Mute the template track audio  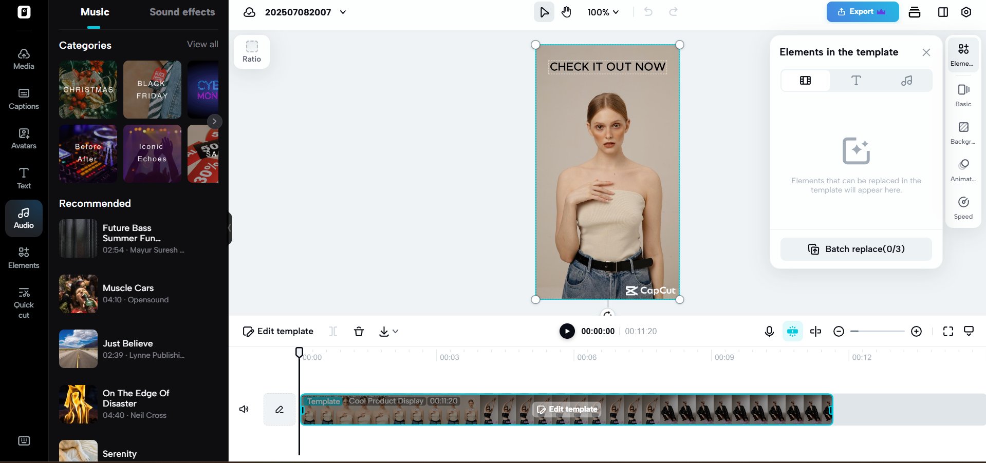tap(244, 409)
